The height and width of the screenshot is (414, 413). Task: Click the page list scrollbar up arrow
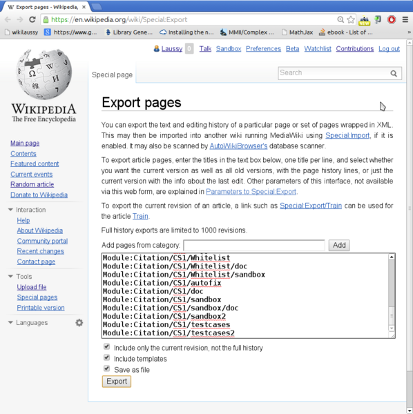(392, 257)
